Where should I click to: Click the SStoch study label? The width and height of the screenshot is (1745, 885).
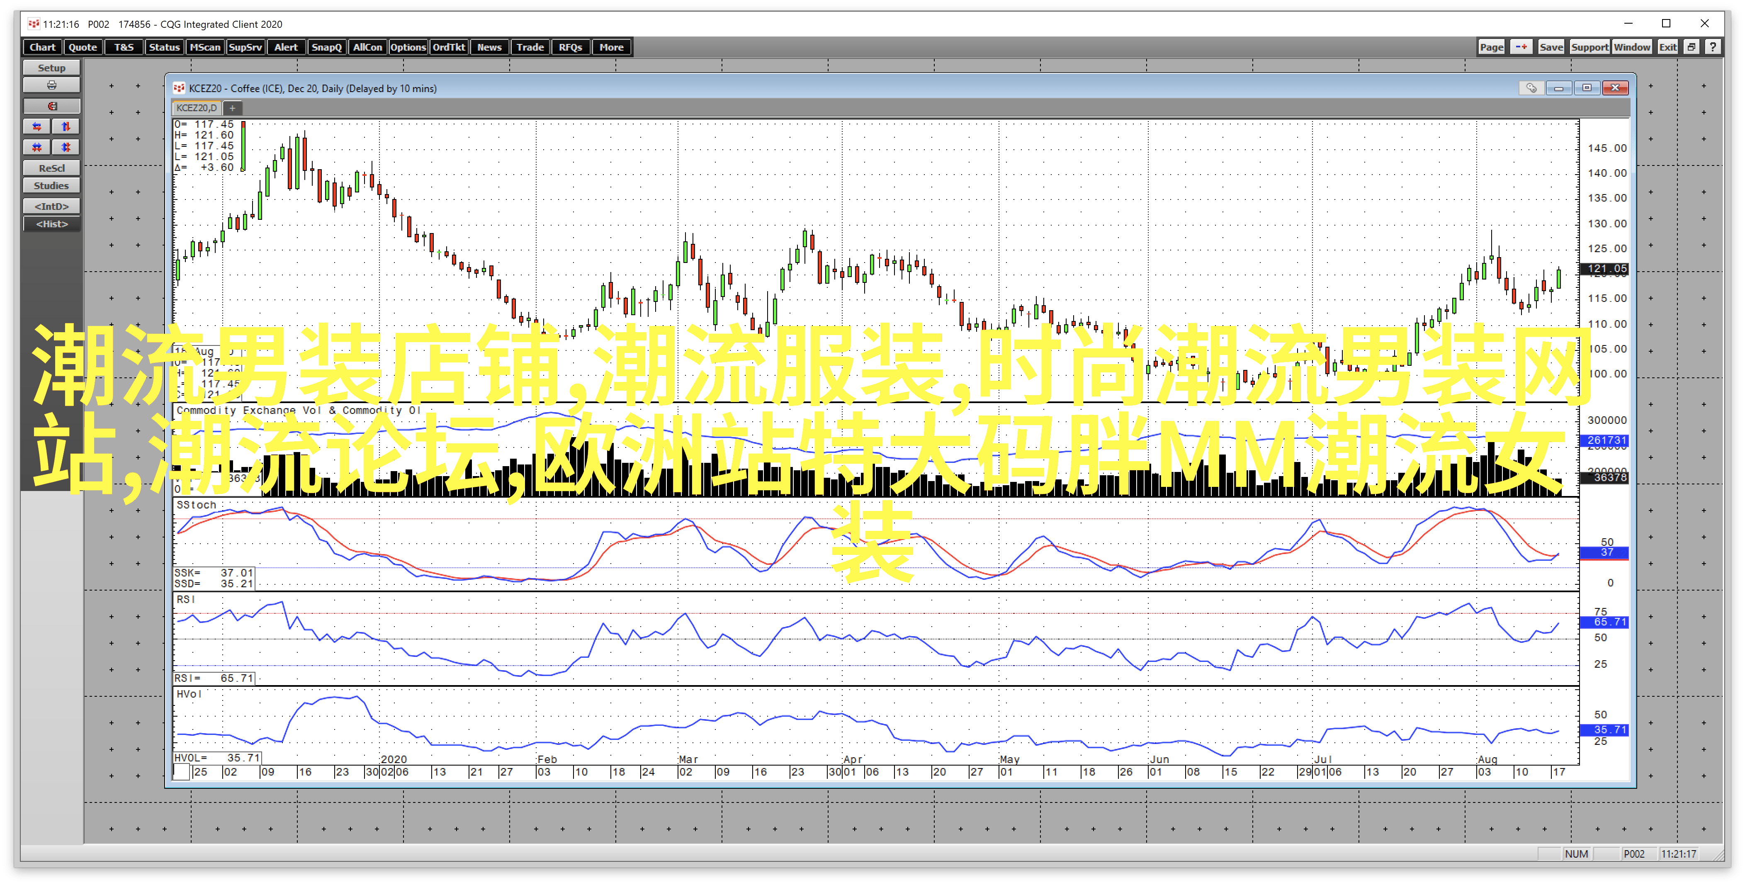pos(196,505)
